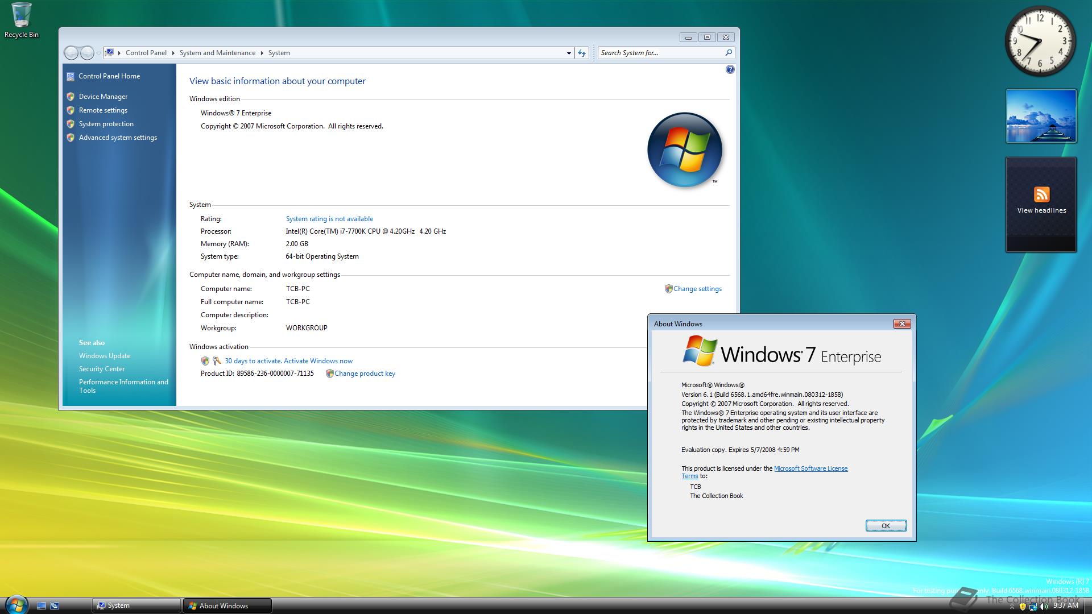Open the Recycle Bin desktop icon
Screen dimensions: 1092x614
point(21,20)
